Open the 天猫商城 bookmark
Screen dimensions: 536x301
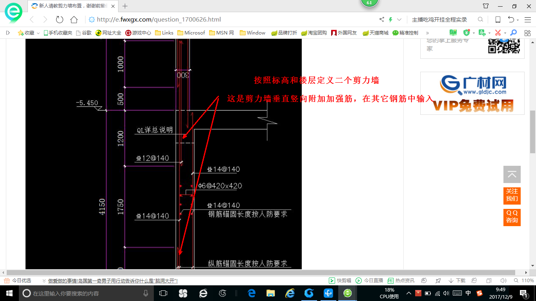pyautogui.click(x=376, y=33)
